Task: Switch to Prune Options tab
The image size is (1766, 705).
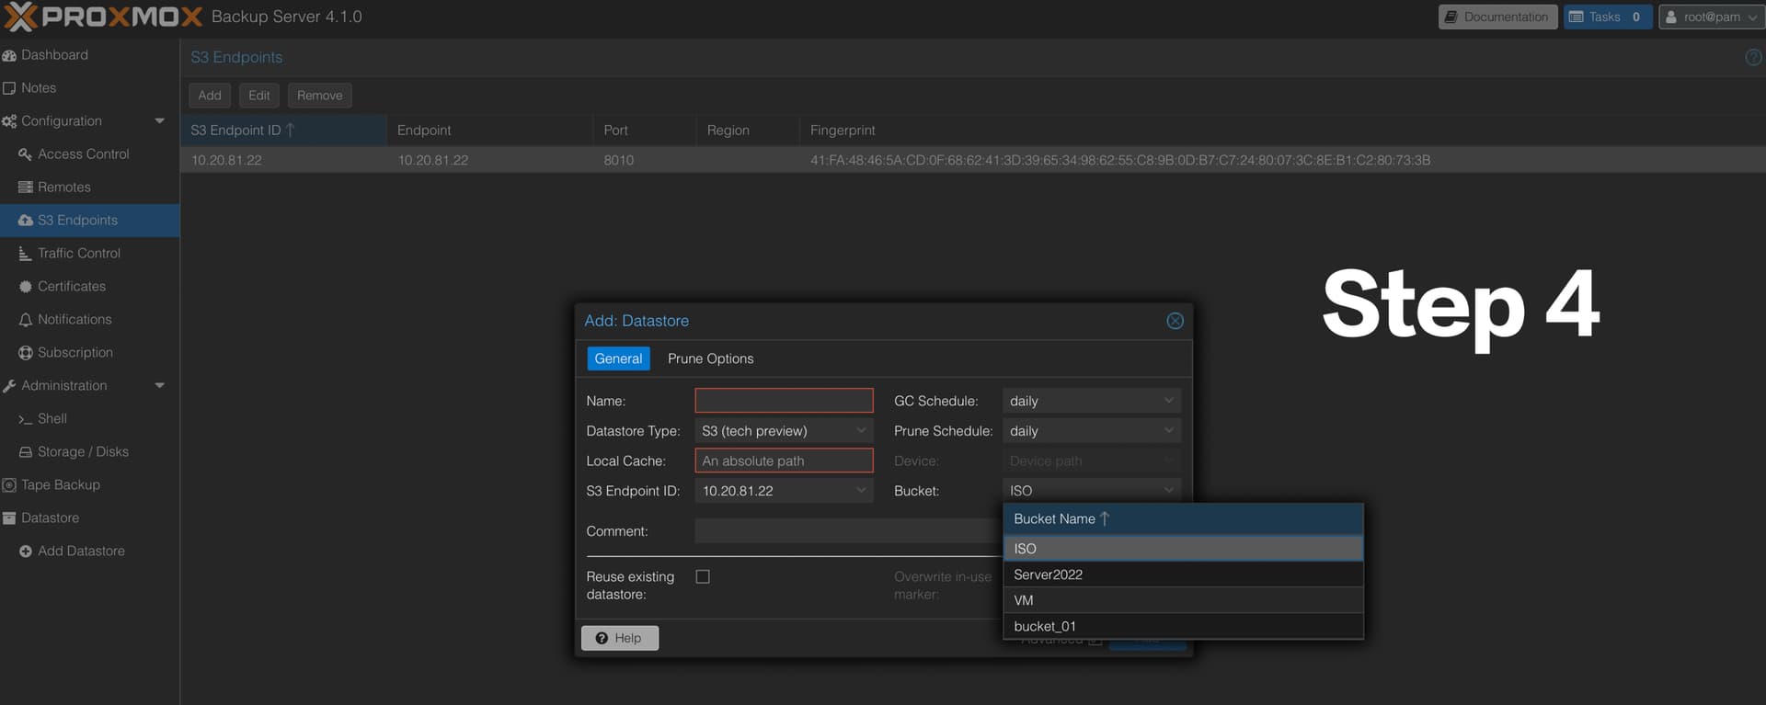Action: click(710, 358)
